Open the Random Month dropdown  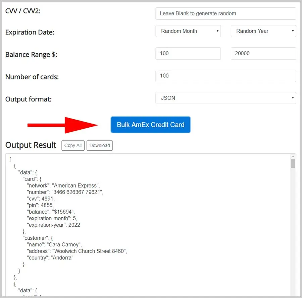[x=188, y=31]
